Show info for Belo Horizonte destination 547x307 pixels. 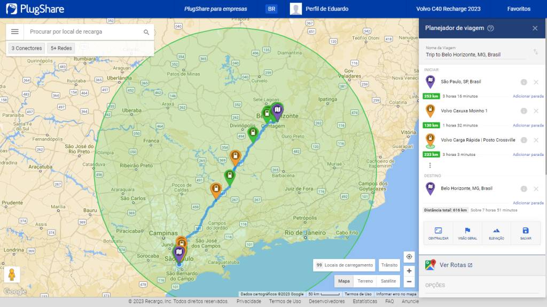pyautogui.click(x=523, y=188)
